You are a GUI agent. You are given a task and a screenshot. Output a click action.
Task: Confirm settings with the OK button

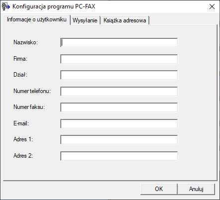click(159, 189)
